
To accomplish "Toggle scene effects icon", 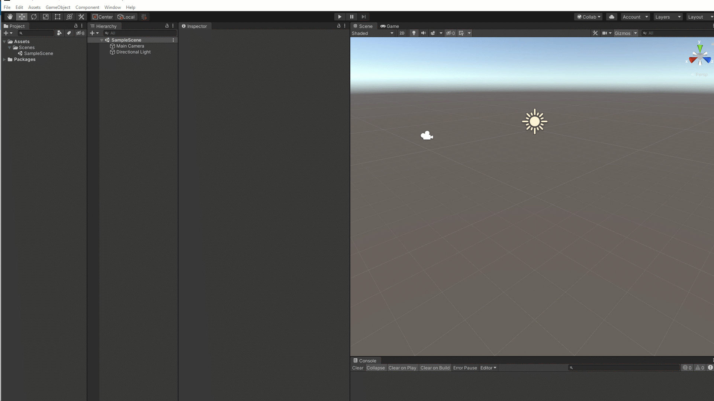I will tap(433, 33).
